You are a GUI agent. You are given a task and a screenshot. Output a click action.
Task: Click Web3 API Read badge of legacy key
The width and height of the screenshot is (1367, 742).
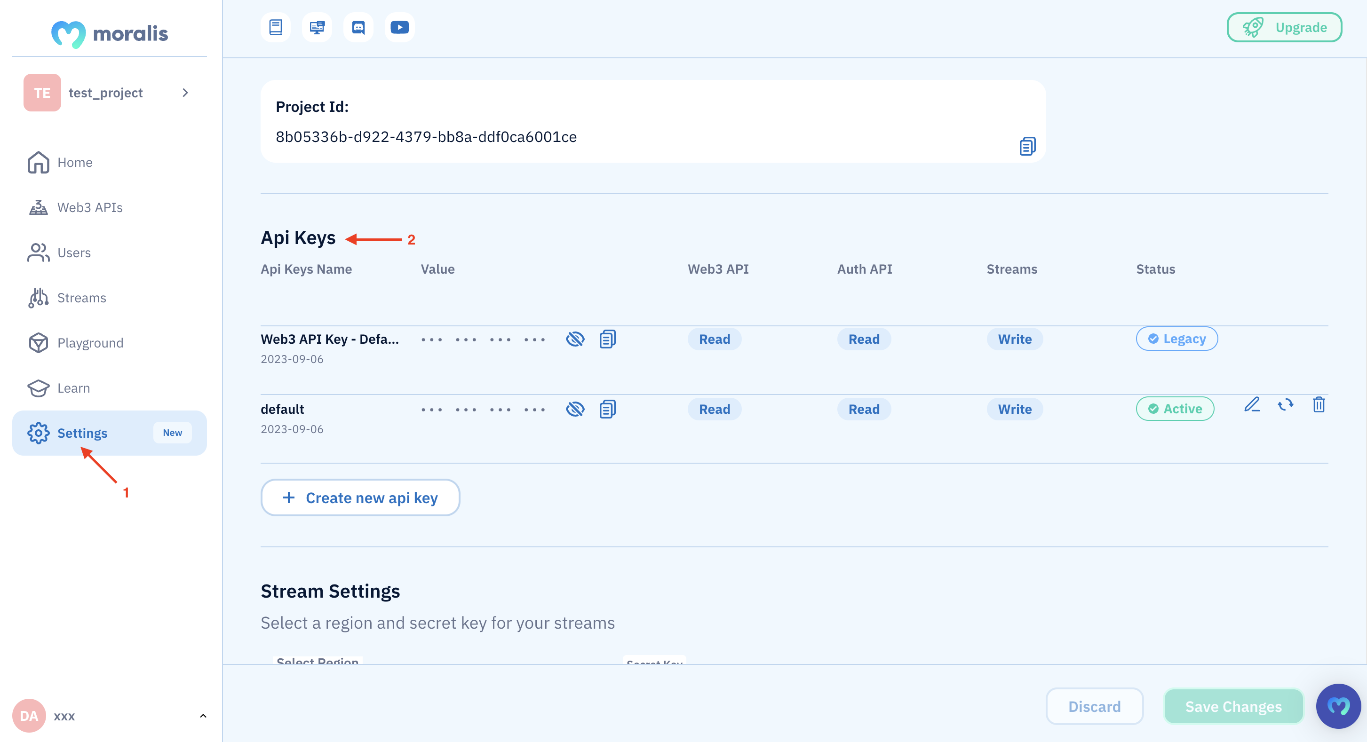coord(714,339)
